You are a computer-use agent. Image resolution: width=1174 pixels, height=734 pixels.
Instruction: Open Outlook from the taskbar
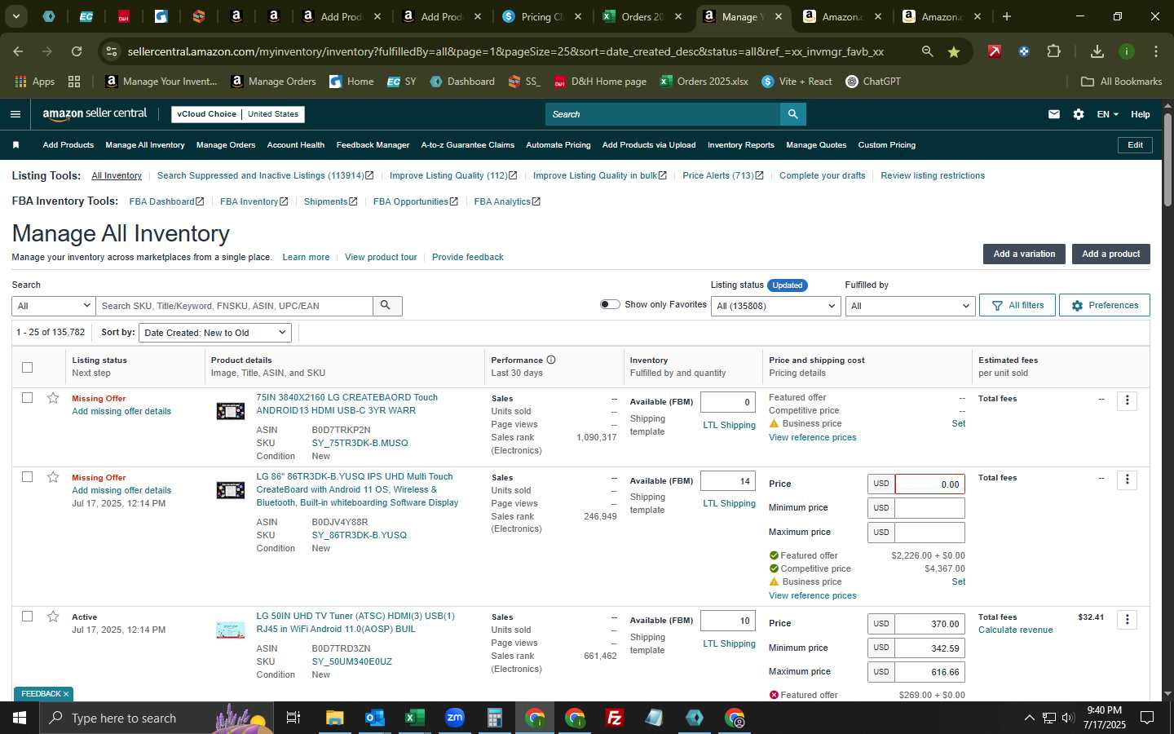point(374,718)
